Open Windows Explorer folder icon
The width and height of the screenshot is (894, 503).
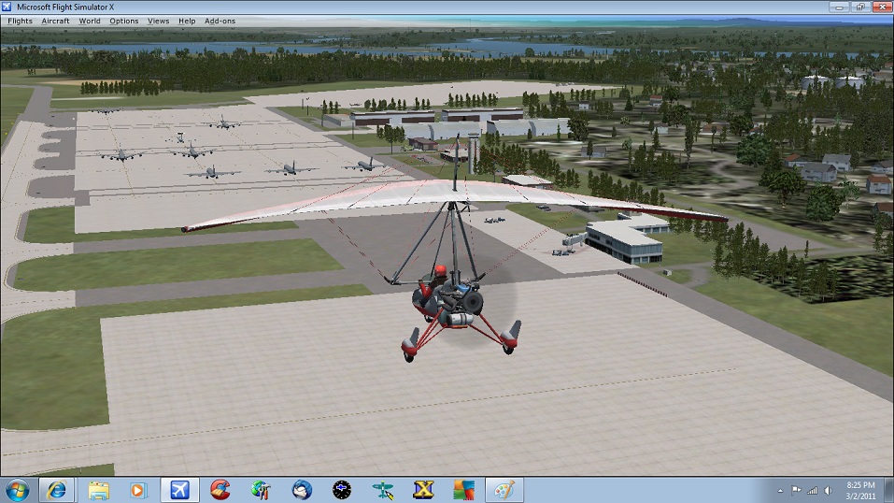coord(99,490)
